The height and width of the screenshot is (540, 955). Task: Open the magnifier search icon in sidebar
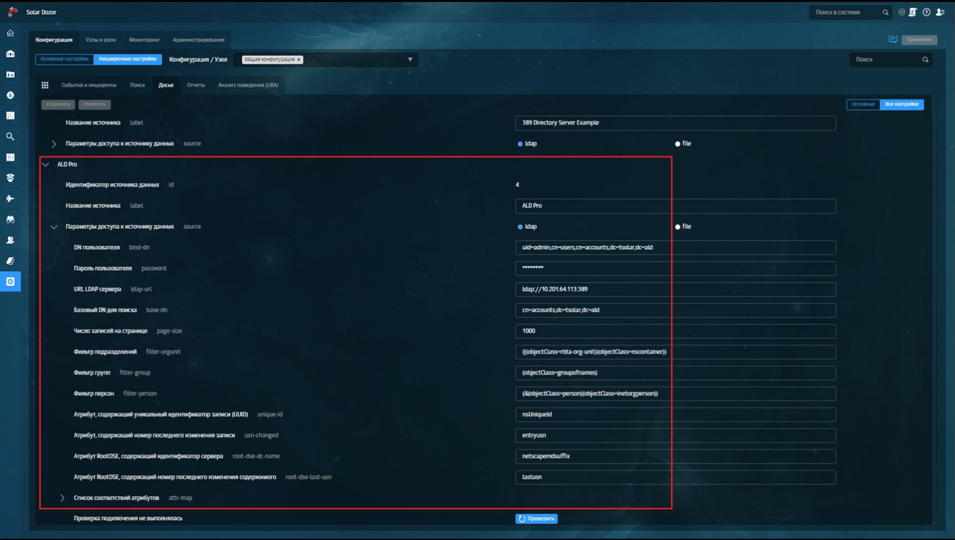click(x=10, y=136)
